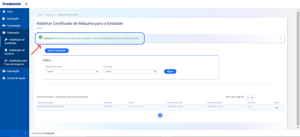Image resolution: width=300 pixels, height=137 pixels.
Task: Click the 03/01/2022 inclusion date cell
Action: tap(175, 106)
